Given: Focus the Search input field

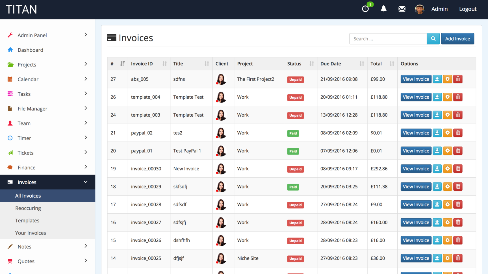Looking at the screenshot, I should pyautogui.click(x=388, y=39).
